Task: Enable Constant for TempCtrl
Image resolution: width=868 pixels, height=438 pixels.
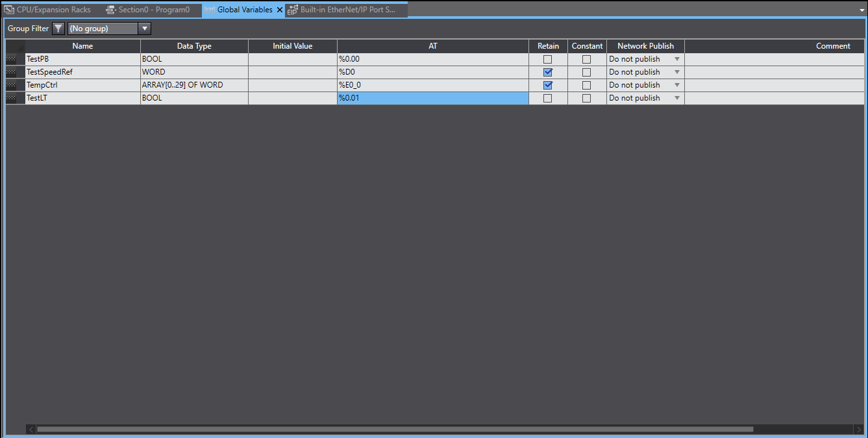Action: click(x=586, y=85)
